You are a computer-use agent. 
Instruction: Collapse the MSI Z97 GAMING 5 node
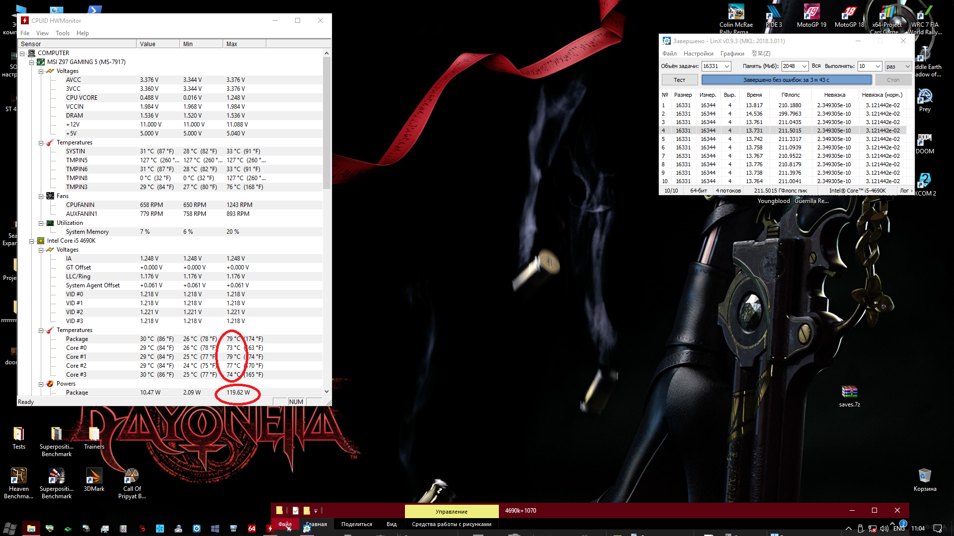coord(32,63)
